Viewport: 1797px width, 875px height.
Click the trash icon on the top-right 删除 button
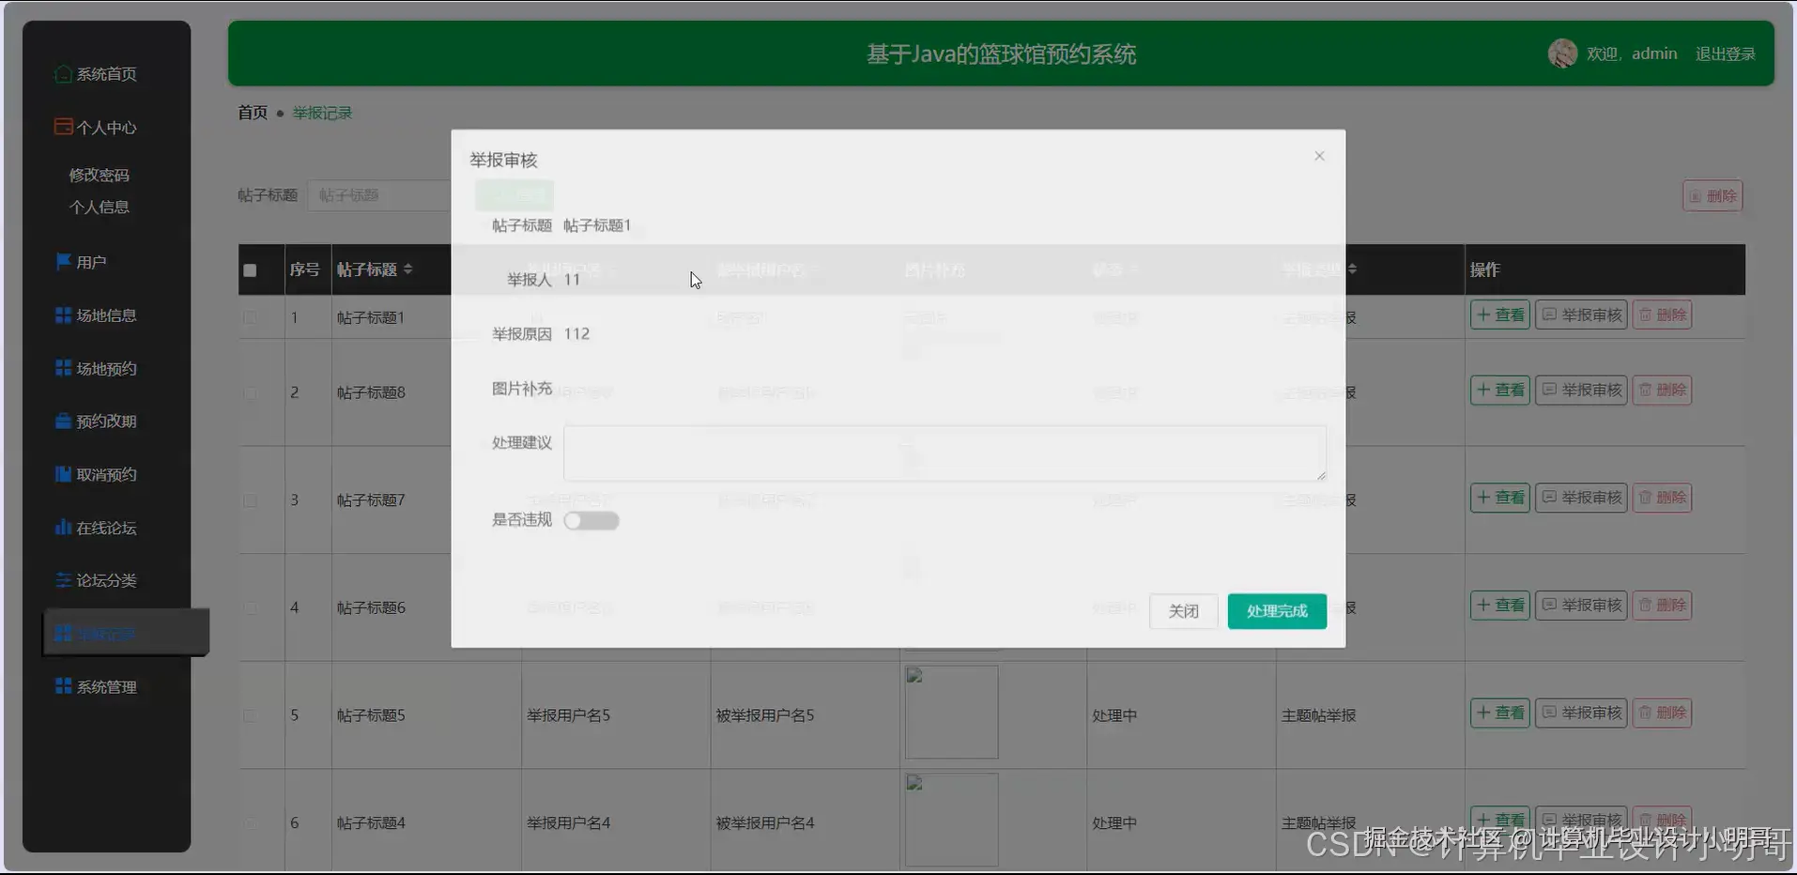click(1696, 195)
